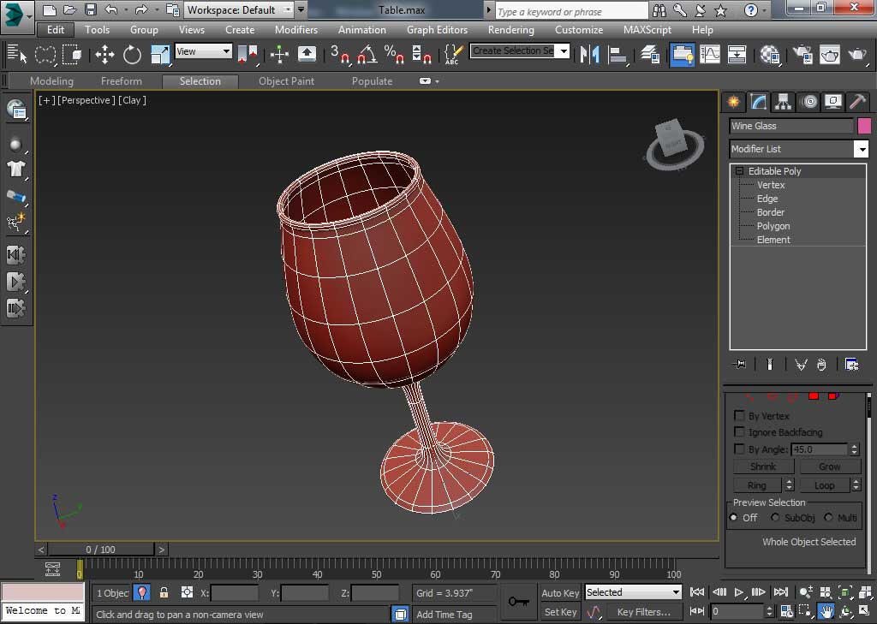Screen dimensions: 877x624
Task: Open the Hierarchy panel tab icon
Action: click(x=783, y=102)
